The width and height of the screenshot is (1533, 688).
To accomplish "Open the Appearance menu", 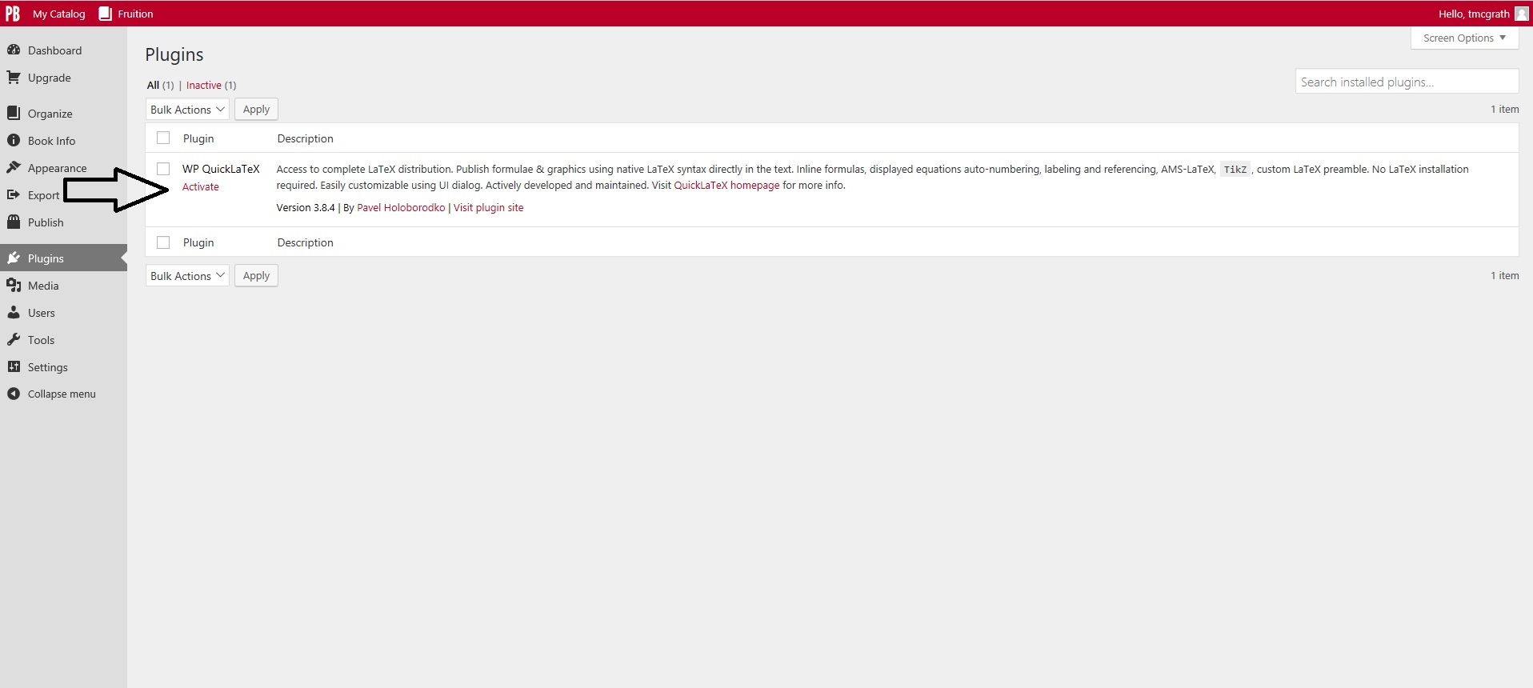I will pyautogui.click(x=57, y=168).
